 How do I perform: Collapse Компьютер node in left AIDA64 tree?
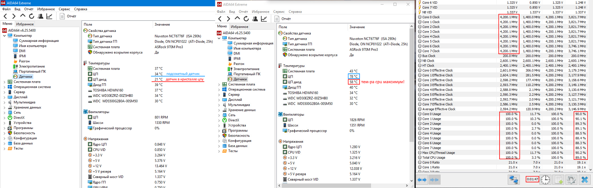point(4,36)
